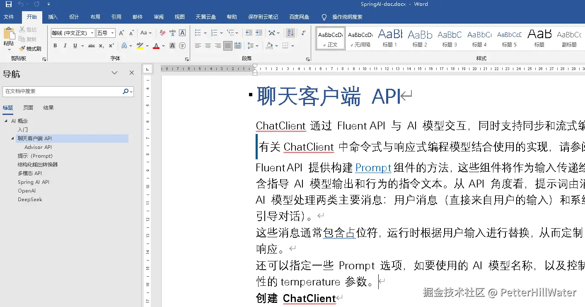Toggle Superscript (x²) formatting
Viewport: 585px width, 307px height.
point(111,46)
